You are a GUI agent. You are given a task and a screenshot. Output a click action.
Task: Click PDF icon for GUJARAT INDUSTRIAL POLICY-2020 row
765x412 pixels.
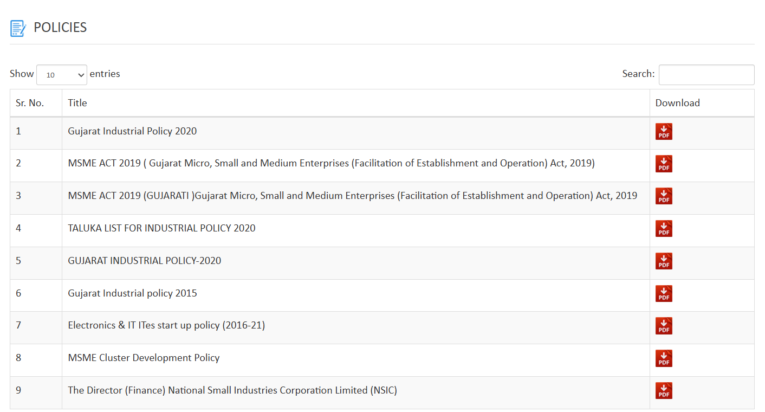(664, 261)
